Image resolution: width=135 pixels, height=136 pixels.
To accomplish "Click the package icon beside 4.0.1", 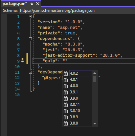I will click(x=66, y=80).
